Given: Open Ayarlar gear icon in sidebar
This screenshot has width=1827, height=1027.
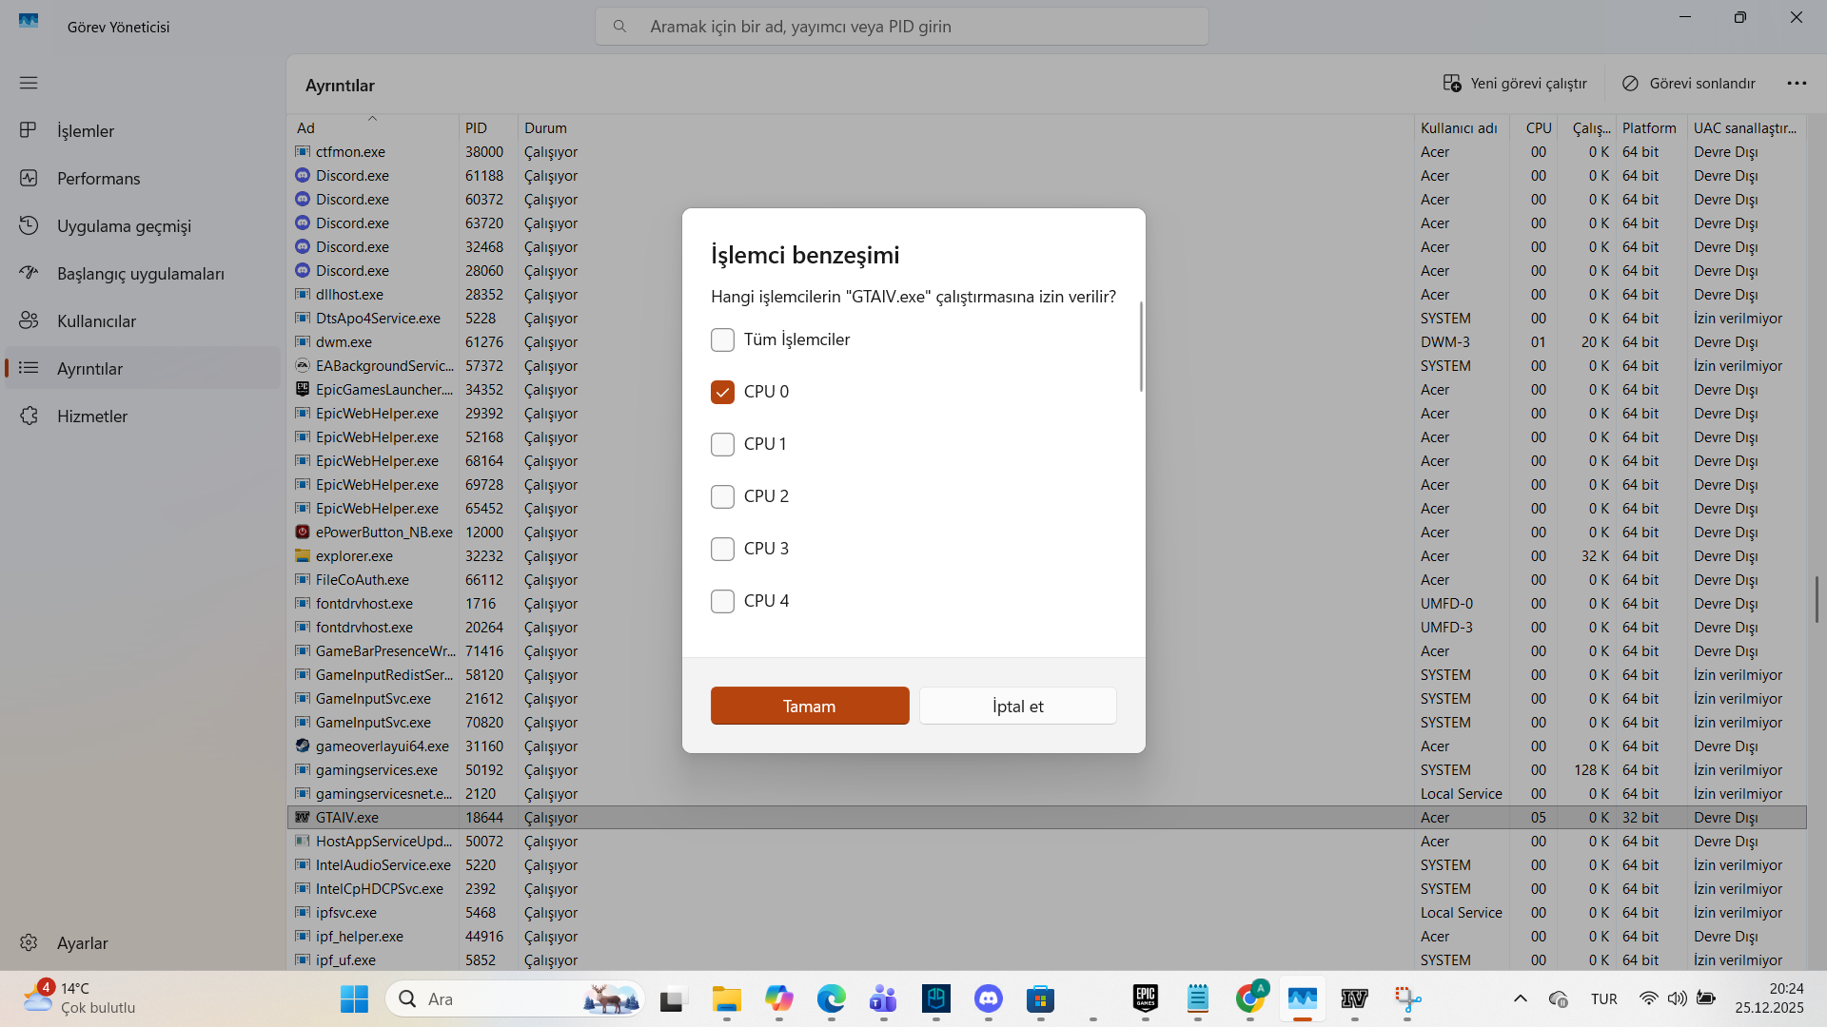Looking at the screenshot, I should pyautogui.click(x=29, y=942).
